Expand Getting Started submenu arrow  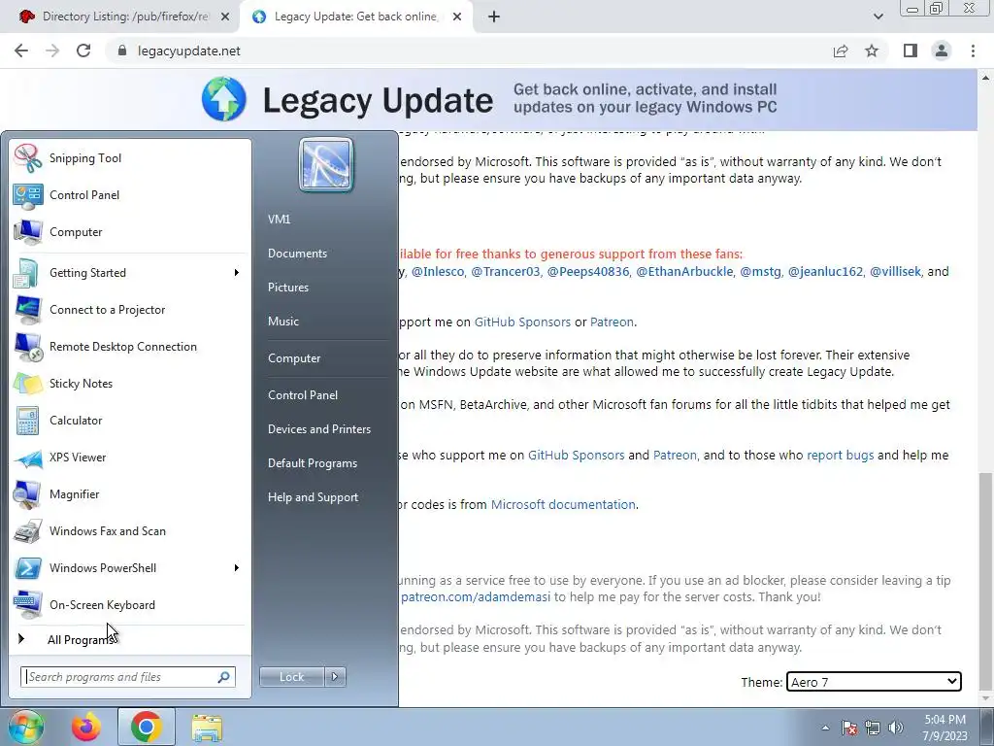tap(237, 273)
